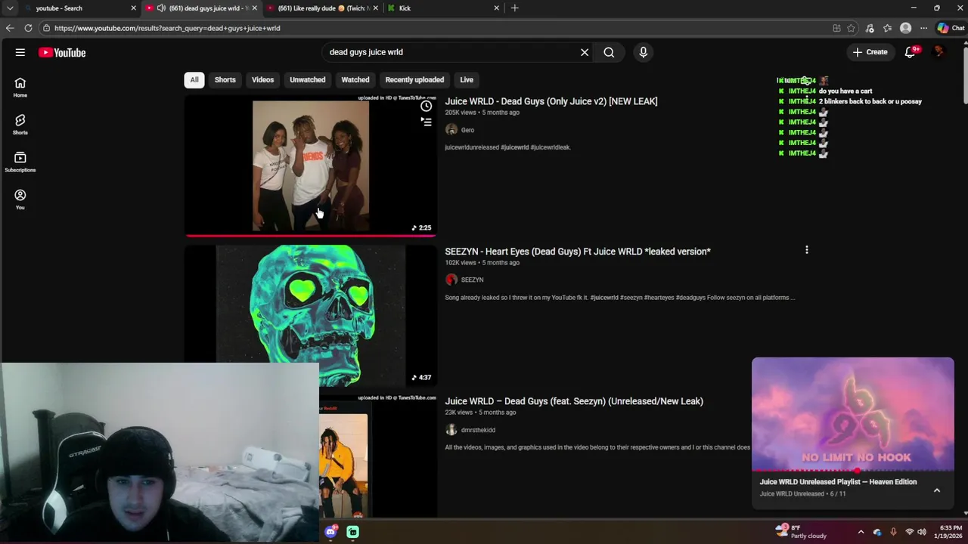Mute the dead guys juice wrld tab
Image resolution: width=968 pixels, height=544 pixels.
(x=161, y=8)
